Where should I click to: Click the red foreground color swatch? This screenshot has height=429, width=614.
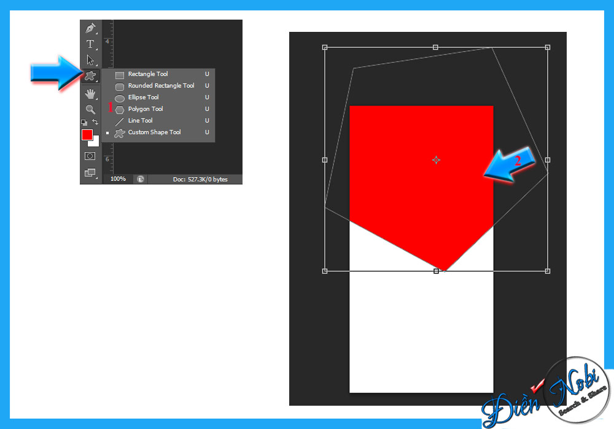(87, 134)
